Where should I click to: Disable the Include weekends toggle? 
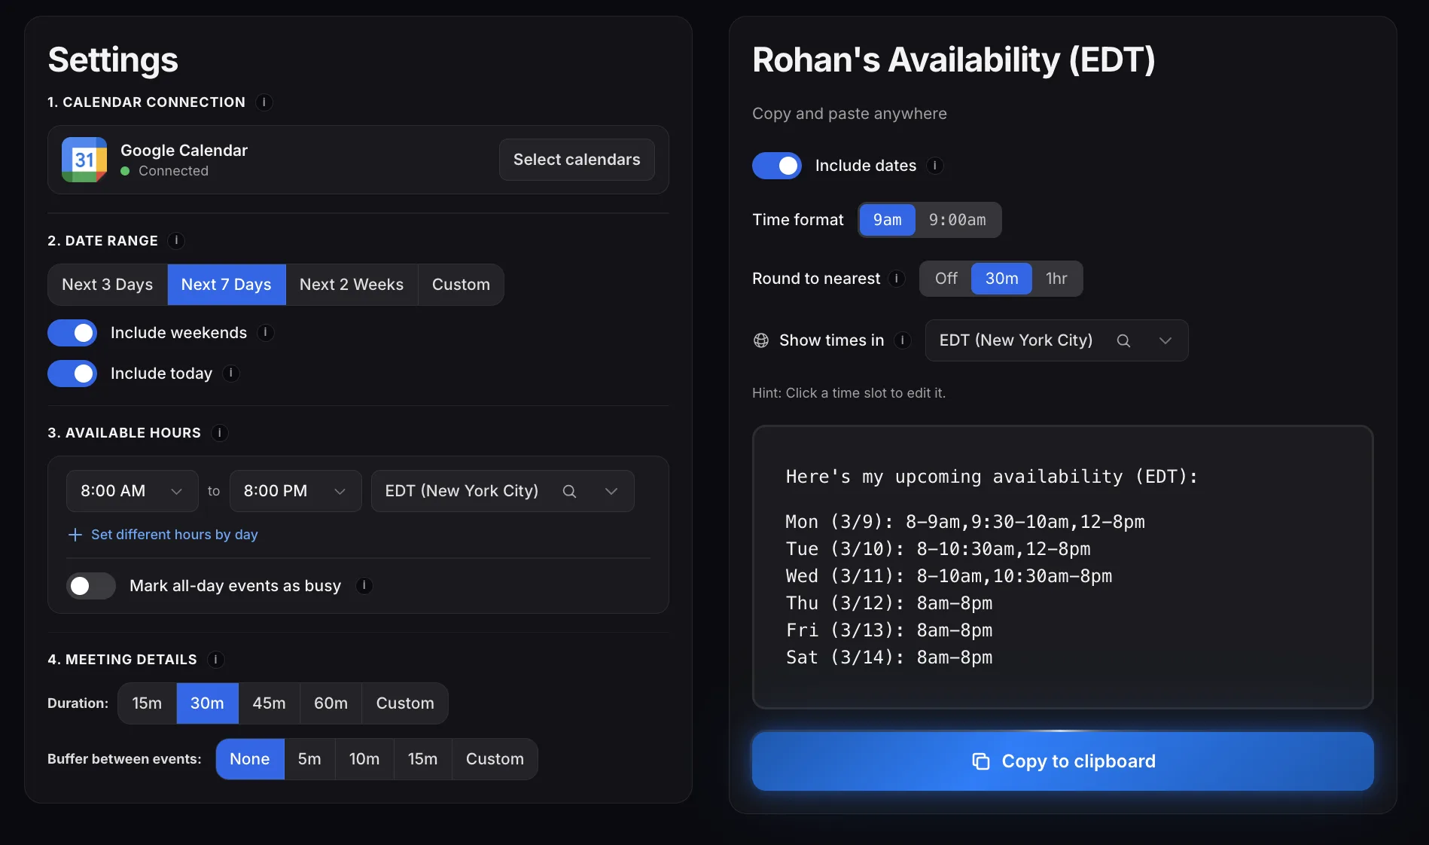72,333
